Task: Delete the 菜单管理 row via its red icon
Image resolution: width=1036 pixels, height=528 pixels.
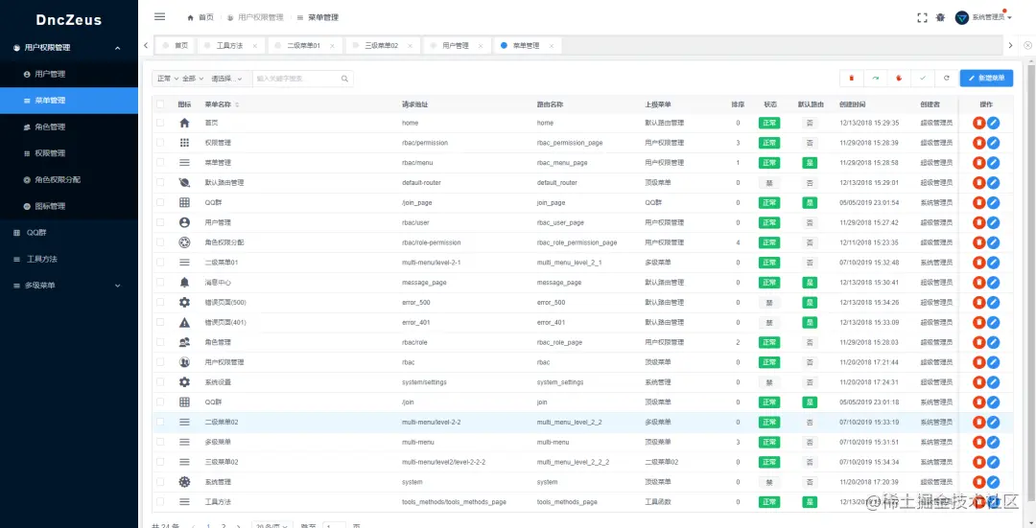Action: 979,162
